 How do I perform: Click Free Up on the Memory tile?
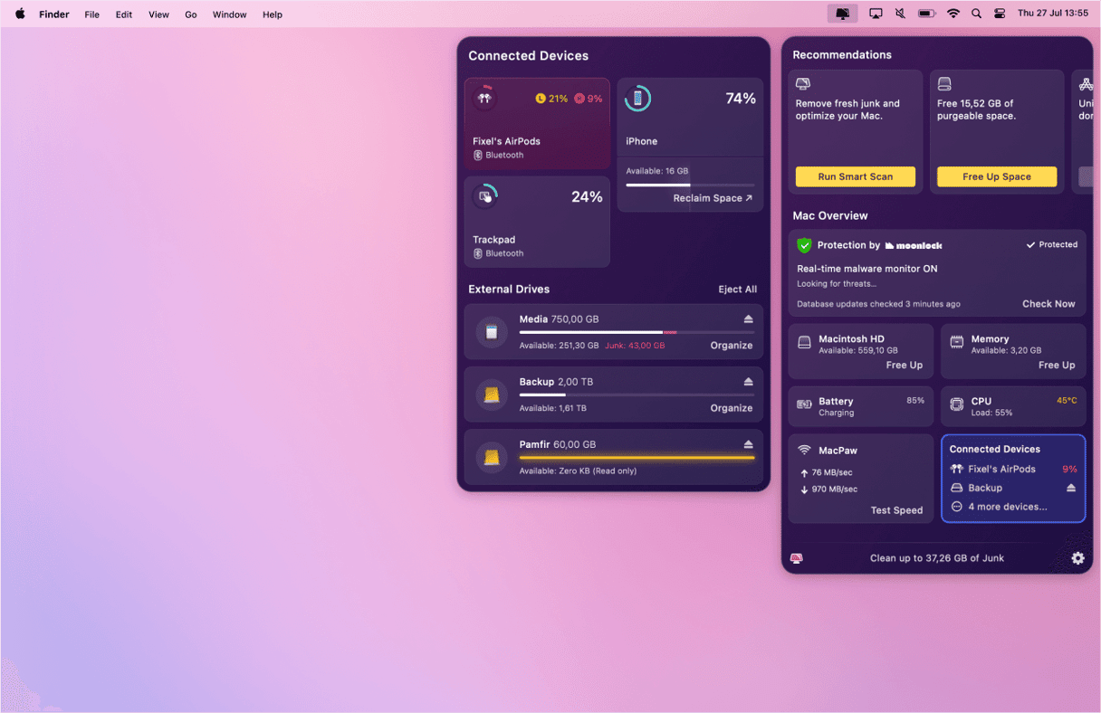(1057, 366)
